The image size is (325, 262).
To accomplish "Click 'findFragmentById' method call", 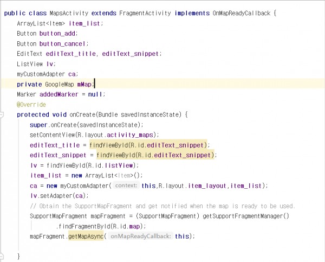I will (84, 226).
